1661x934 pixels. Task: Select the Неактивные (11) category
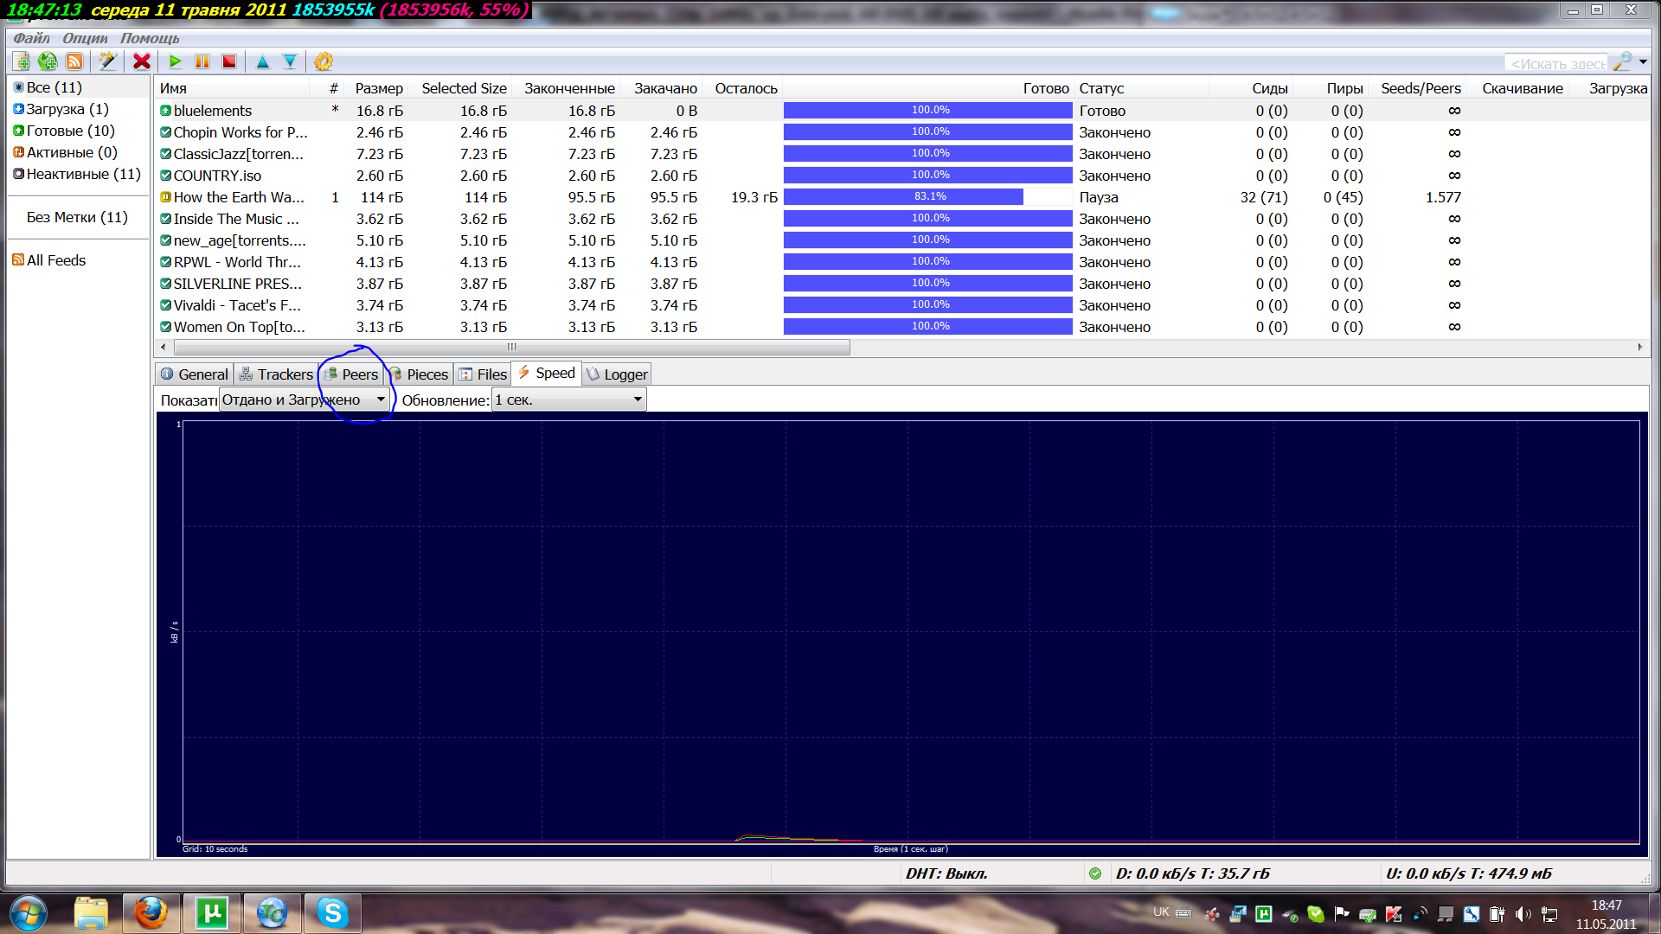tap(82, 174)
